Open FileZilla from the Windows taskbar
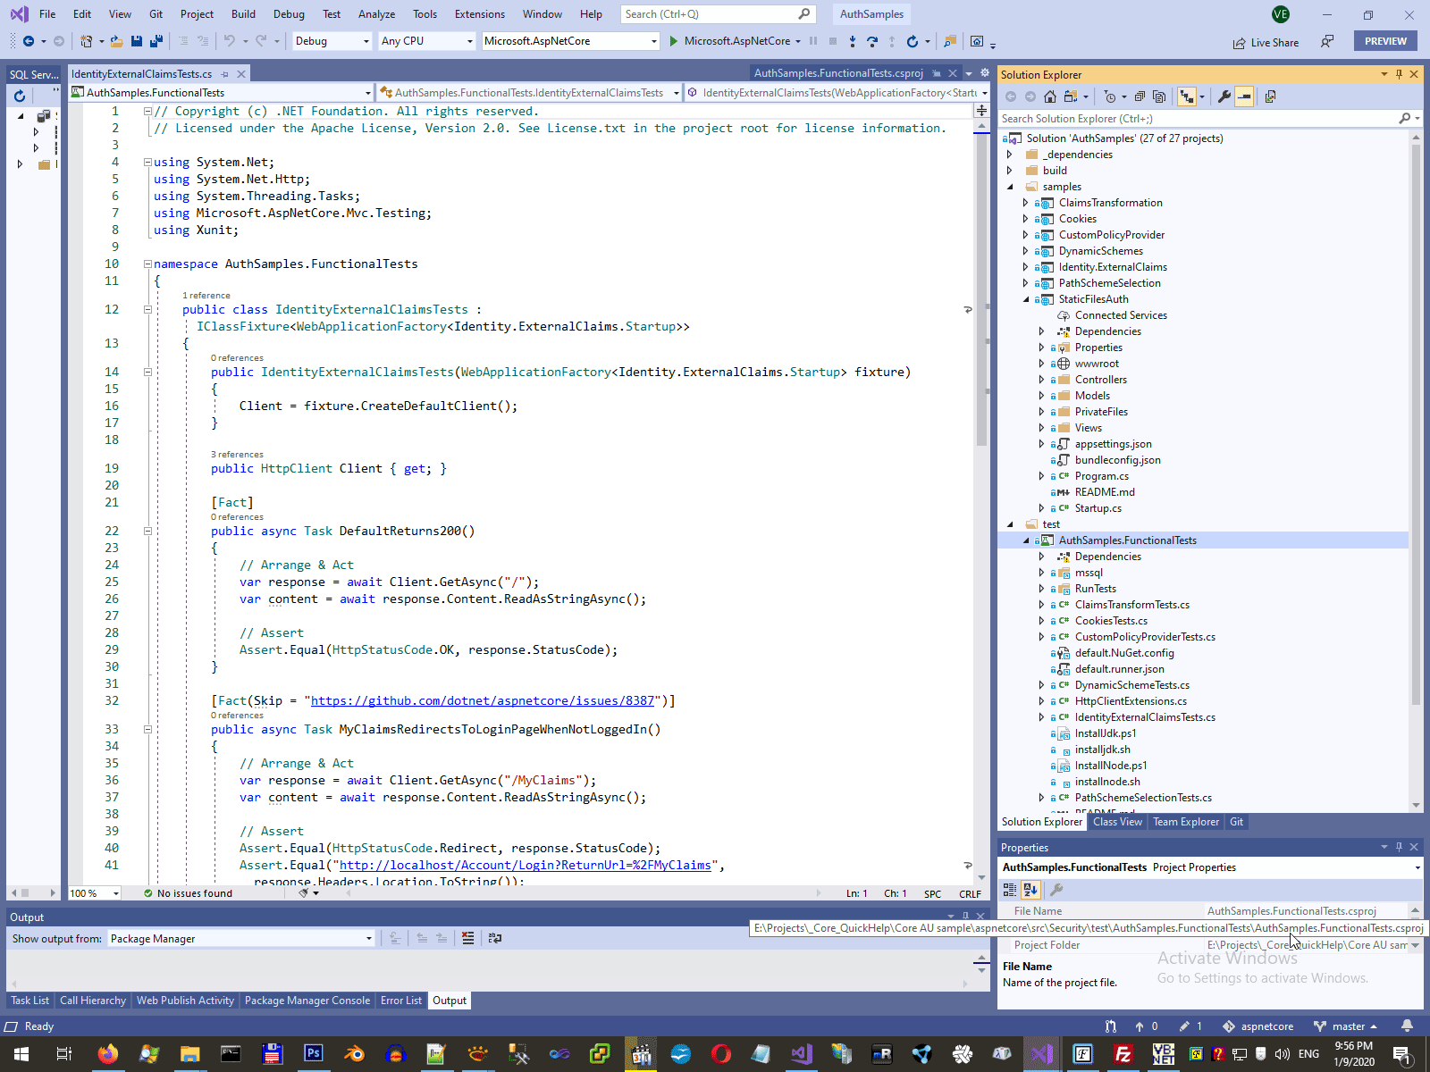Viewport: 1430px width, 1072px height. tap(1123, 1054)
